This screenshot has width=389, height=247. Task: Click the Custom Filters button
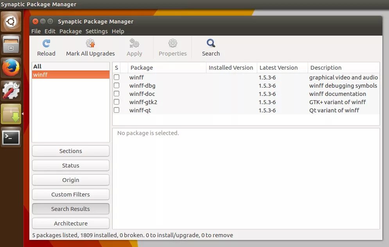71,194
